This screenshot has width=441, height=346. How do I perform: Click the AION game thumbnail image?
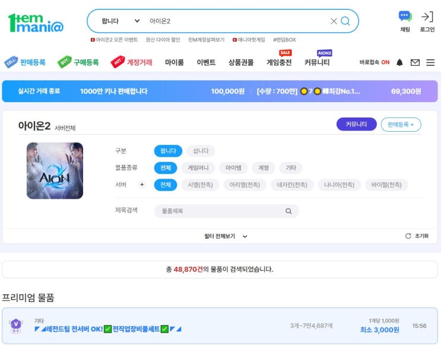pyautogui.click(x=55, y=171)
